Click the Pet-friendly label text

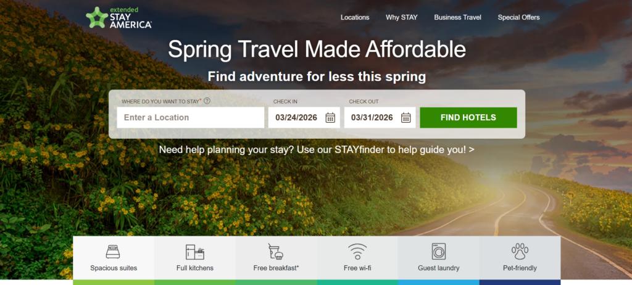point(520,268)
